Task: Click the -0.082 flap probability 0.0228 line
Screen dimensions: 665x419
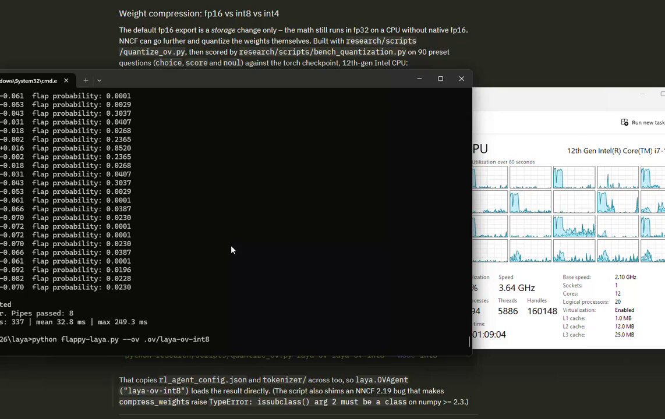Action: 66,278
